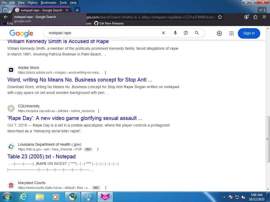Open the Firefox extensions puzzle icon
Viewport: 270px width, 202px height.
pos(255,17)
